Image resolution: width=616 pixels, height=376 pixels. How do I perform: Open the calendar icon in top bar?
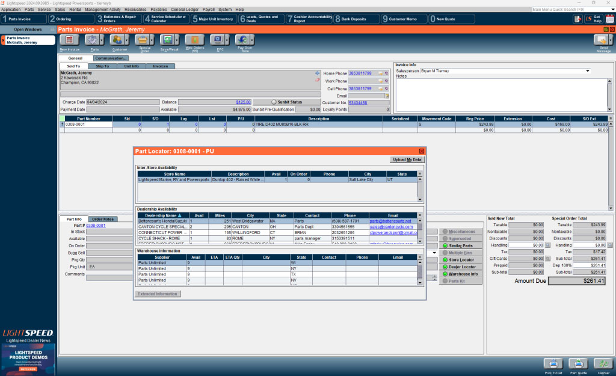pyautogui.click(x=610, y=19)
